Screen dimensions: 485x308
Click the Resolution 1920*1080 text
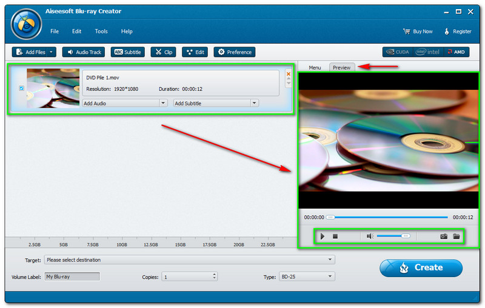112,89
